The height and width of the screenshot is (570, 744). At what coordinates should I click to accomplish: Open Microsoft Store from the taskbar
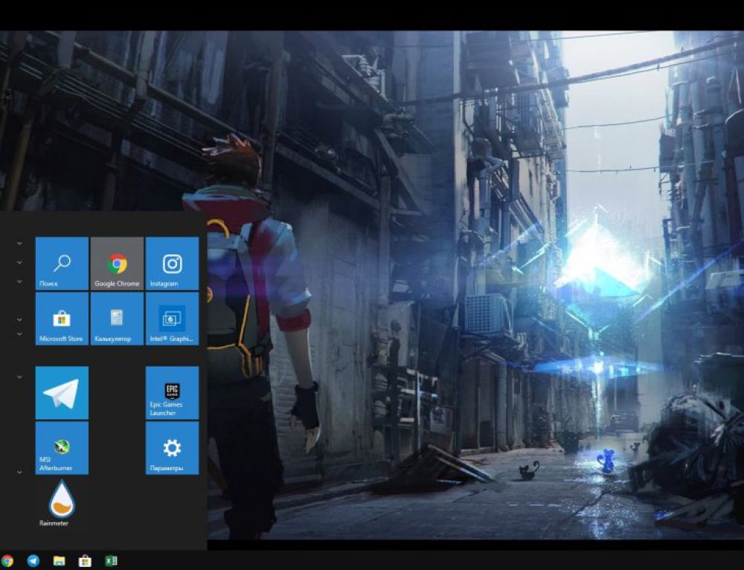pos(84,560)
